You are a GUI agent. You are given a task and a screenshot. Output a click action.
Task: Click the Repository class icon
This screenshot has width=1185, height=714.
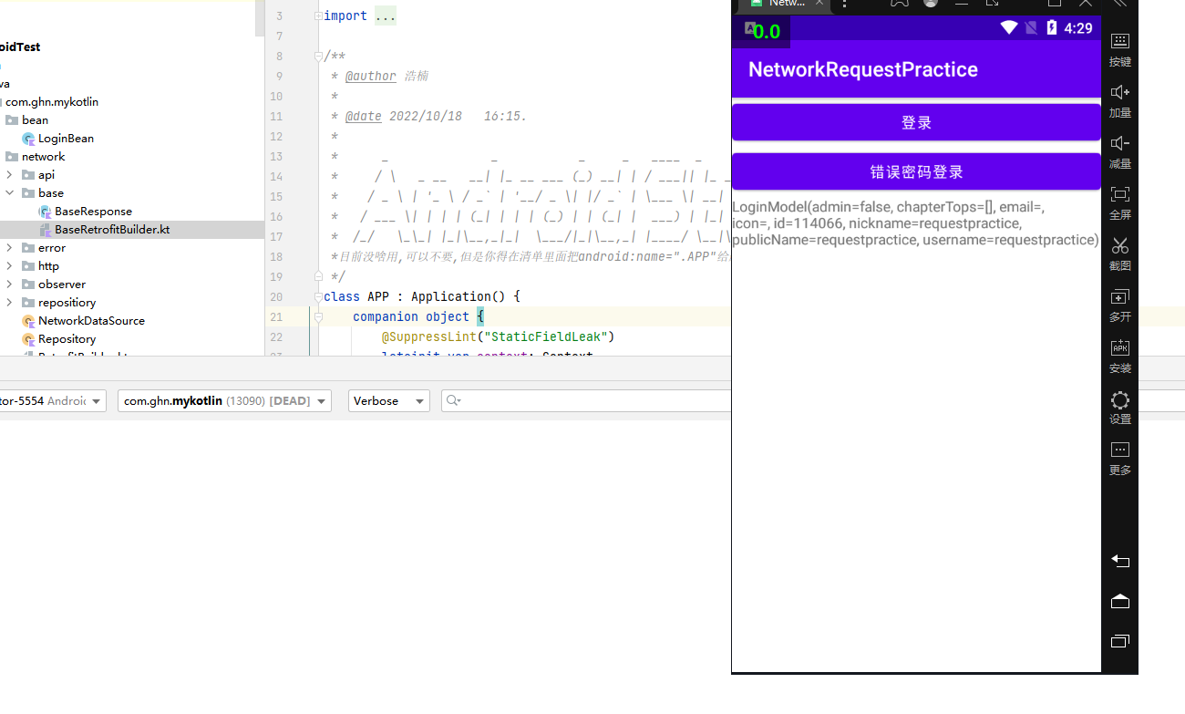[28, 339]
